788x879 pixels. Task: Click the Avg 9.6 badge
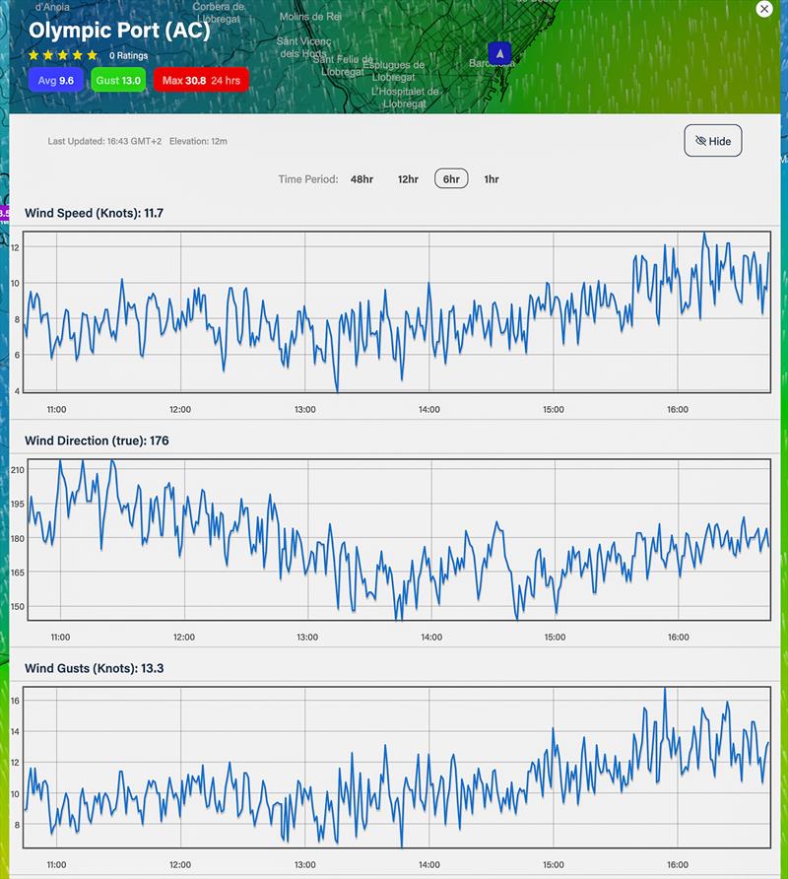coord(55,80)
